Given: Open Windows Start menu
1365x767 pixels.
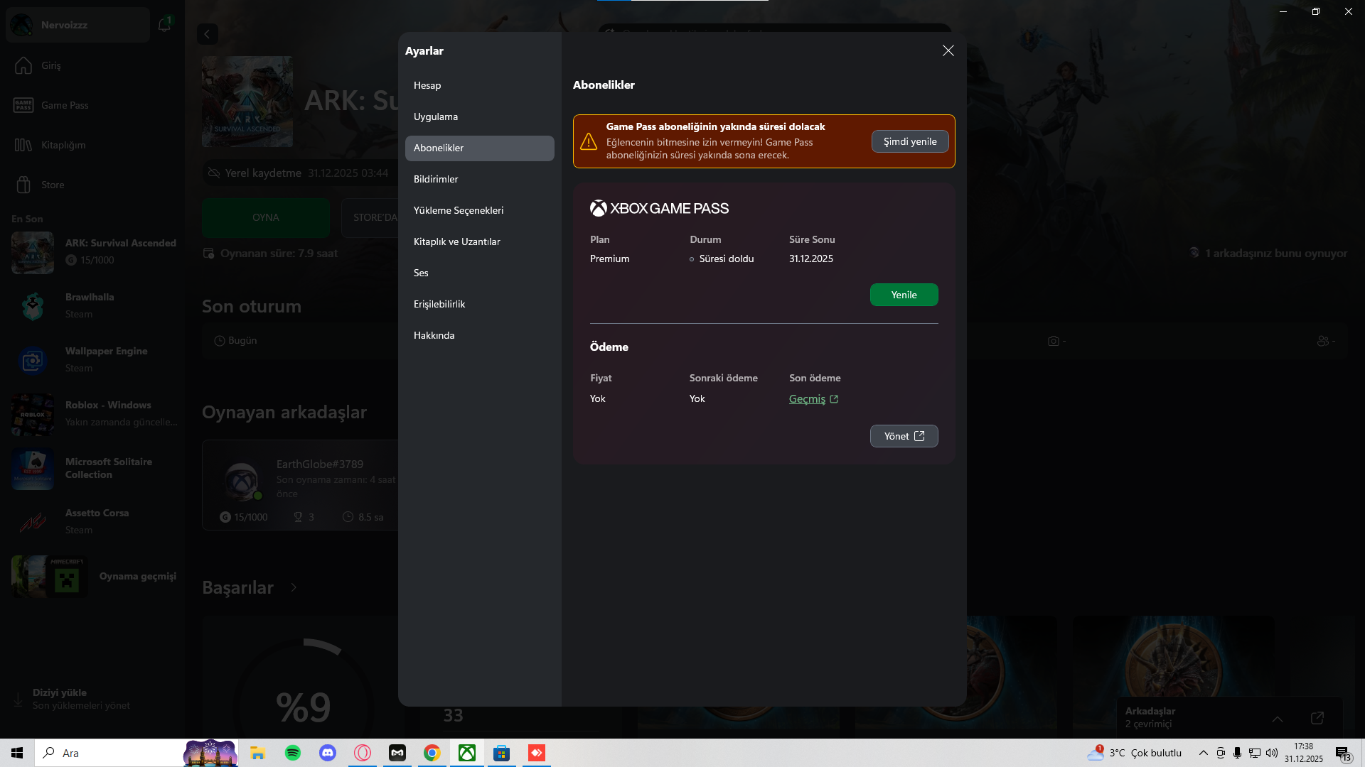Looking at the screenshot, I should tap(17, 753).
